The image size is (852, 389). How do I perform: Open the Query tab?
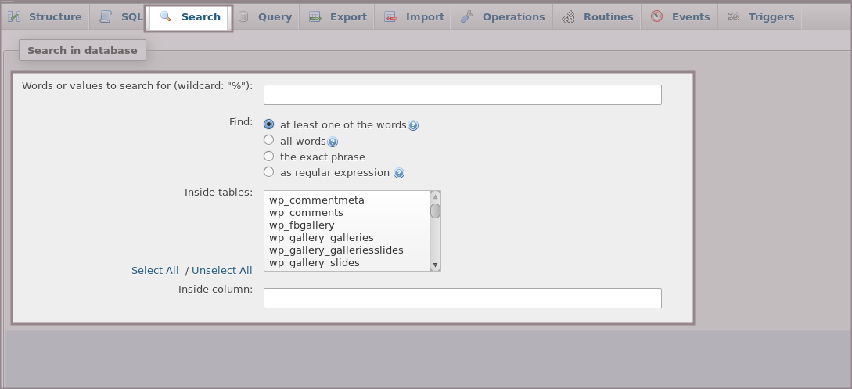pos(274,16)
